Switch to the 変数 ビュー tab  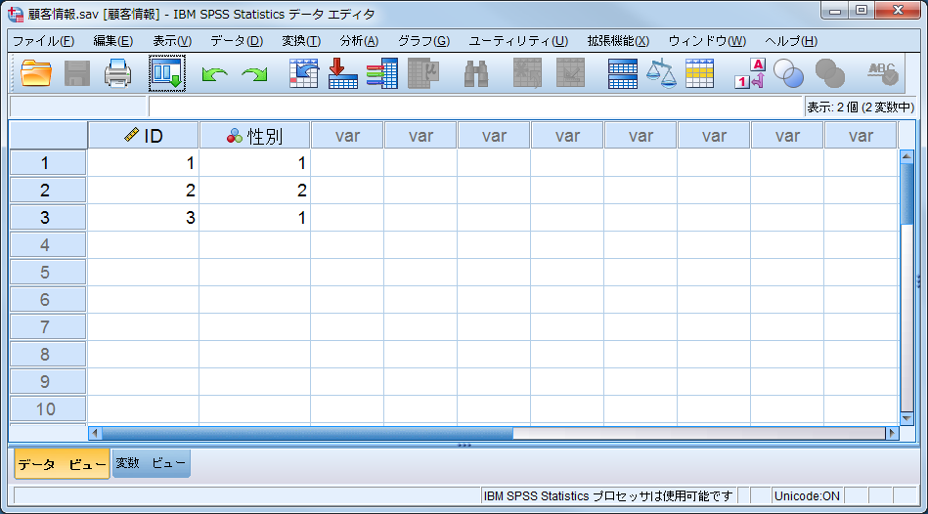click(x=151, y=463)
